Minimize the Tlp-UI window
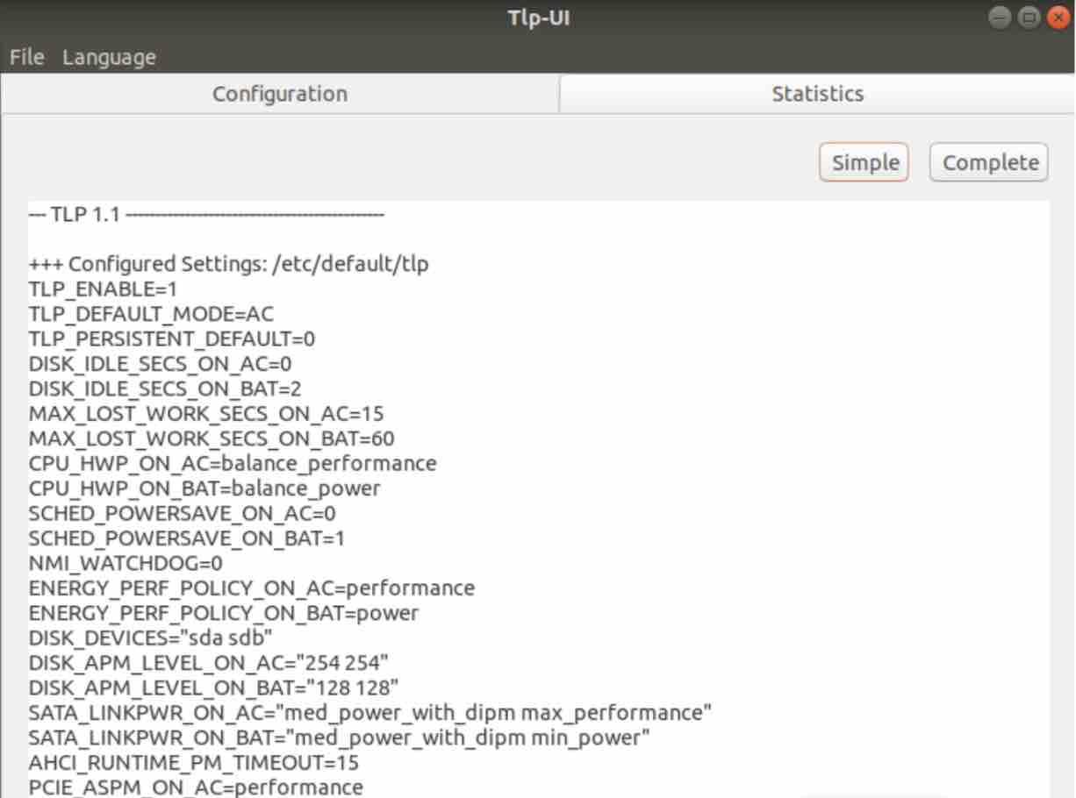Screen dimensions: 1076x798 point(998,18)
